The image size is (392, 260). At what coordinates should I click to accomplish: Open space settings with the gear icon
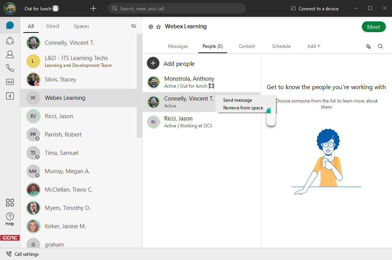pos(150,27)
